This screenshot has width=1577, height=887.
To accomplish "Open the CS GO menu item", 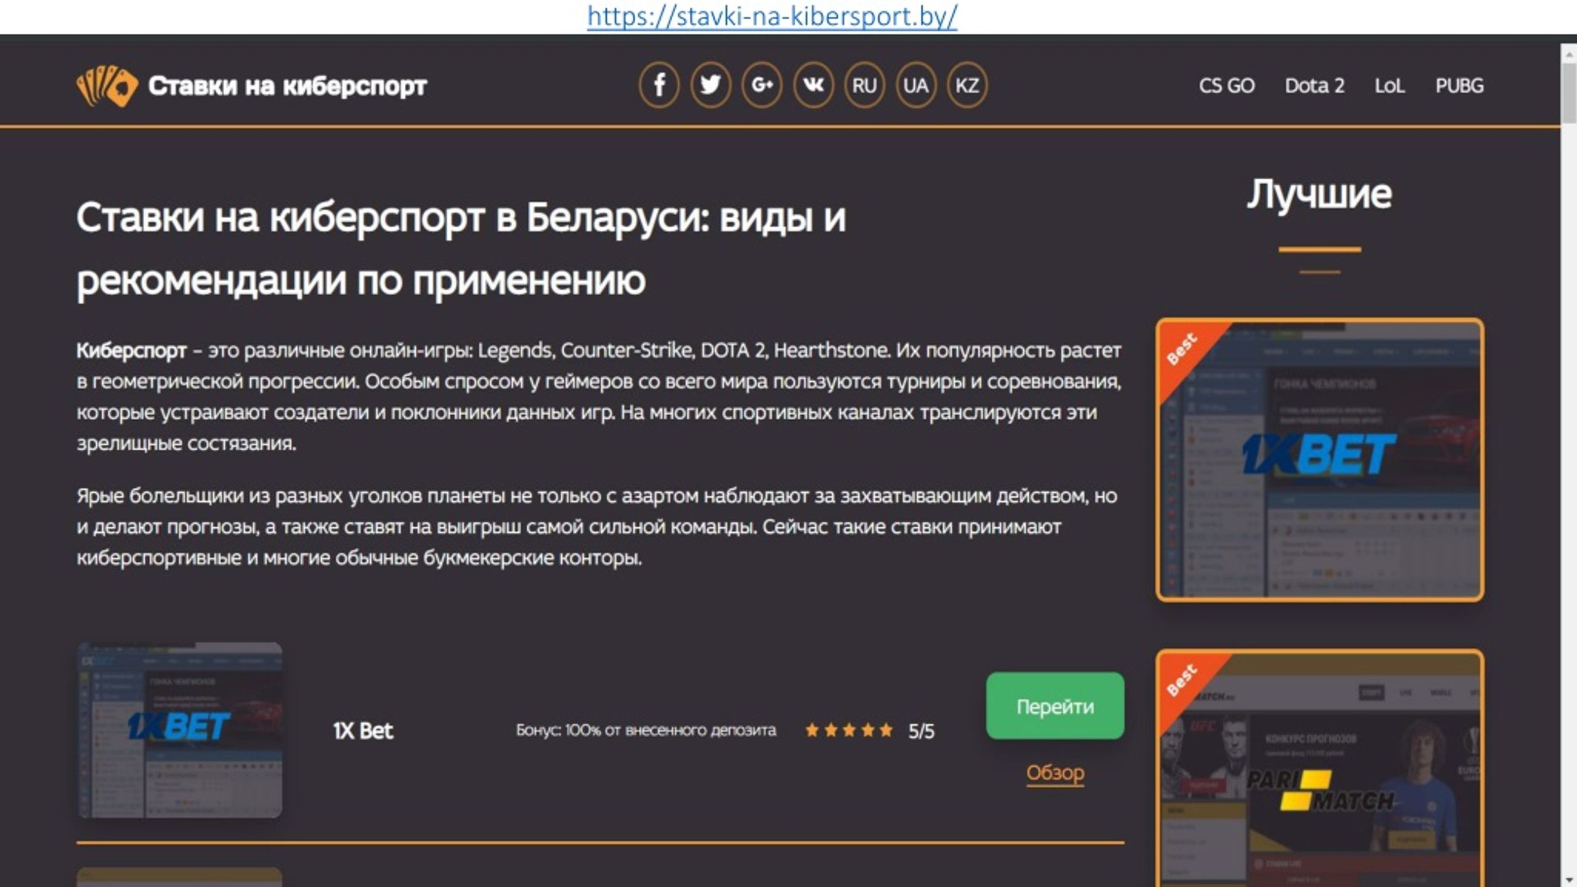I will tap(1226, 86).
